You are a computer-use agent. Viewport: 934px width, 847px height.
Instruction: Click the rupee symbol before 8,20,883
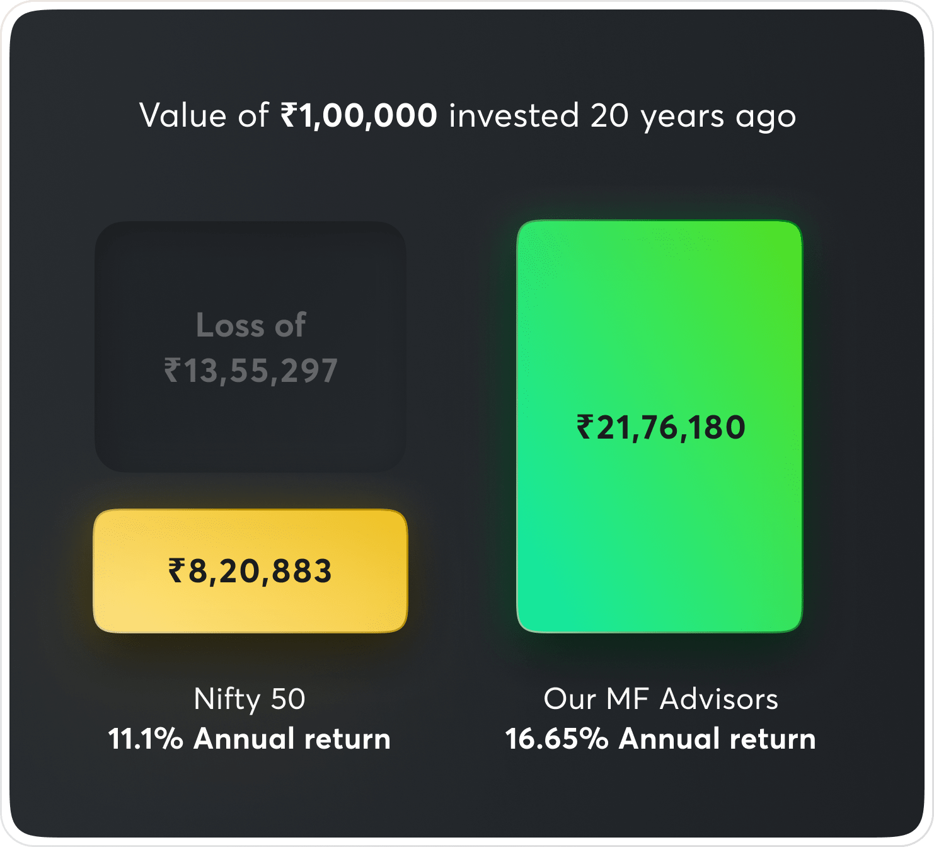(x=176, y=571)
